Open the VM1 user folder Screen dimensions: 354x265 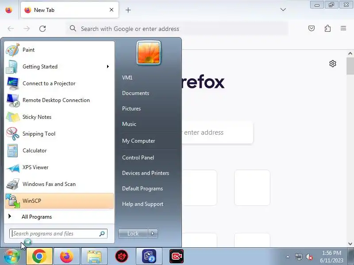[127, 78]
